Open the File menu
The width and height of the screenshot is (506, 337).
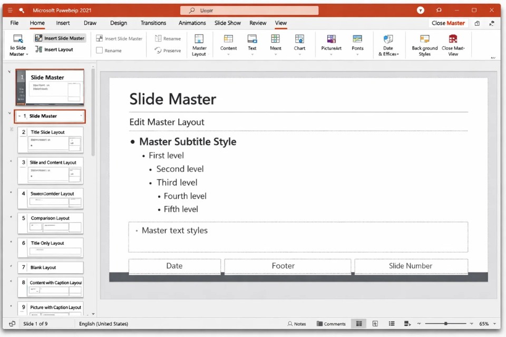pos(14,23)
